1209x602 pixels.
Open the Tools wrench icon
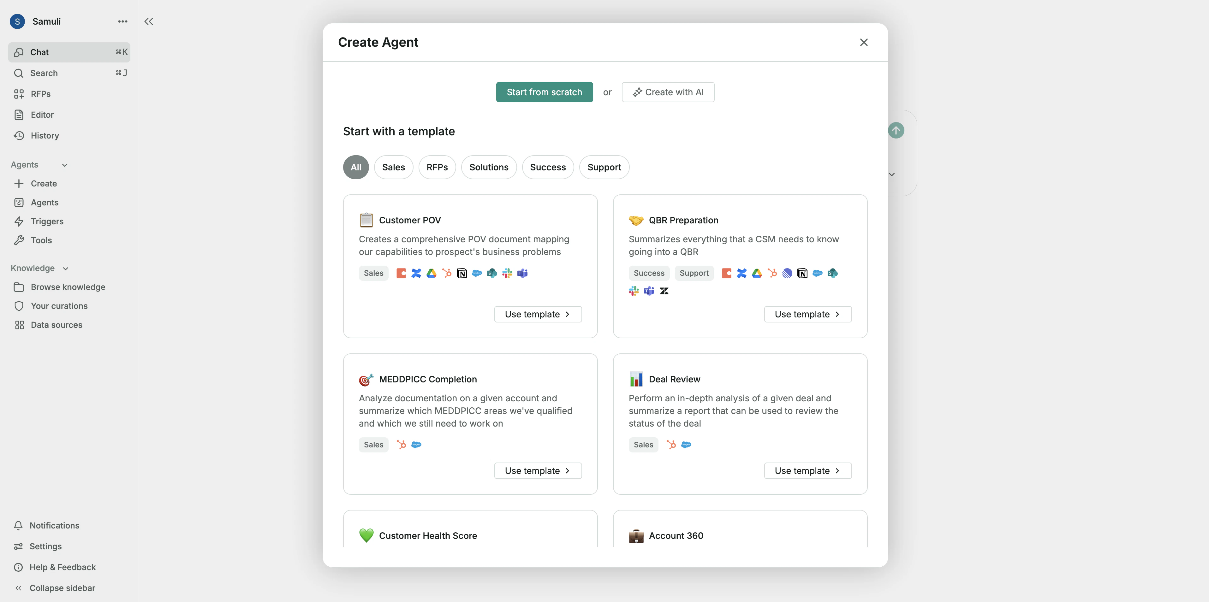19,240
